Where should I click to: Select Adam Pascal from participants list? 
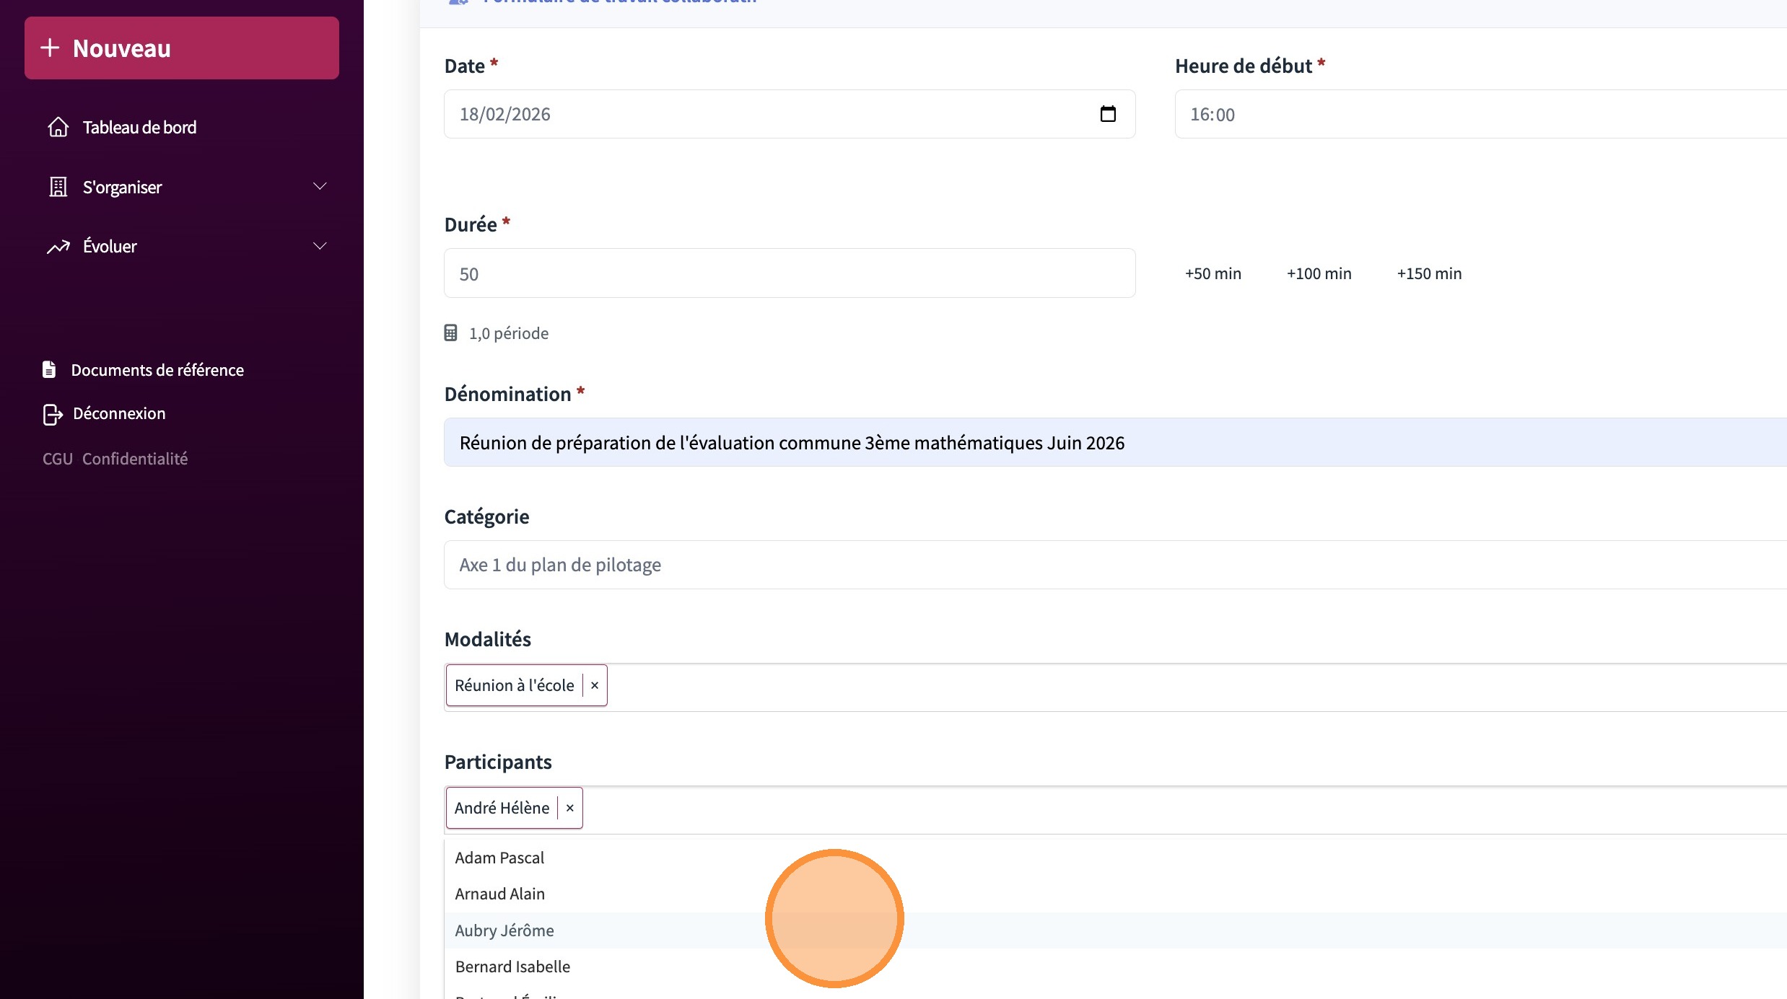click(x=499, y=858)
